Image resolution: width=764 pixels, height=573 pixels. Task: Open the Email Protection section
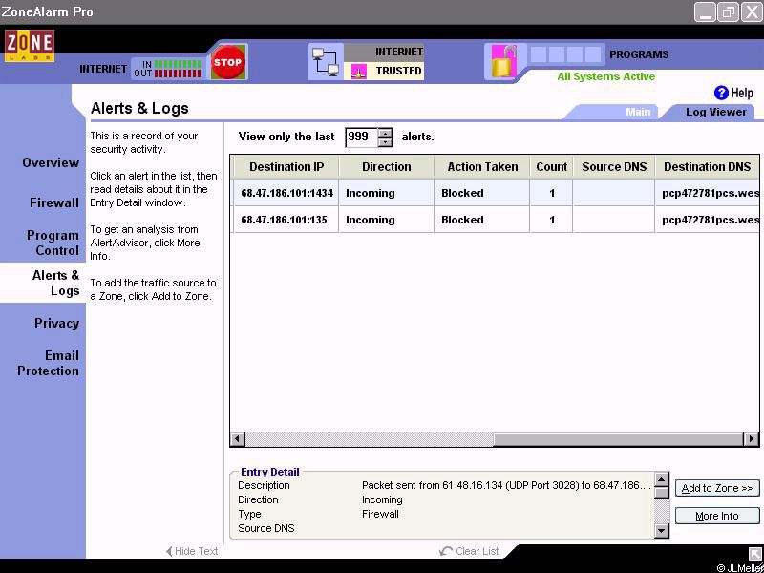coord(48,363)
